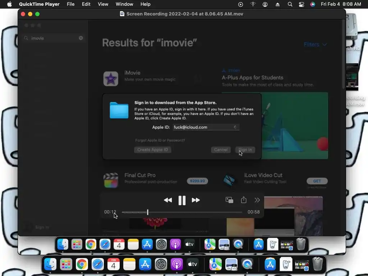Click the eject icon in the menu bar
This screenshot has width=368, height=276.
[x=277, y=4]
